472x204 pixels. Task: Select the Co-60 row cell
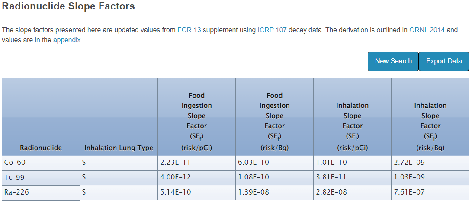pyautogui.click(x=41, y=163)
